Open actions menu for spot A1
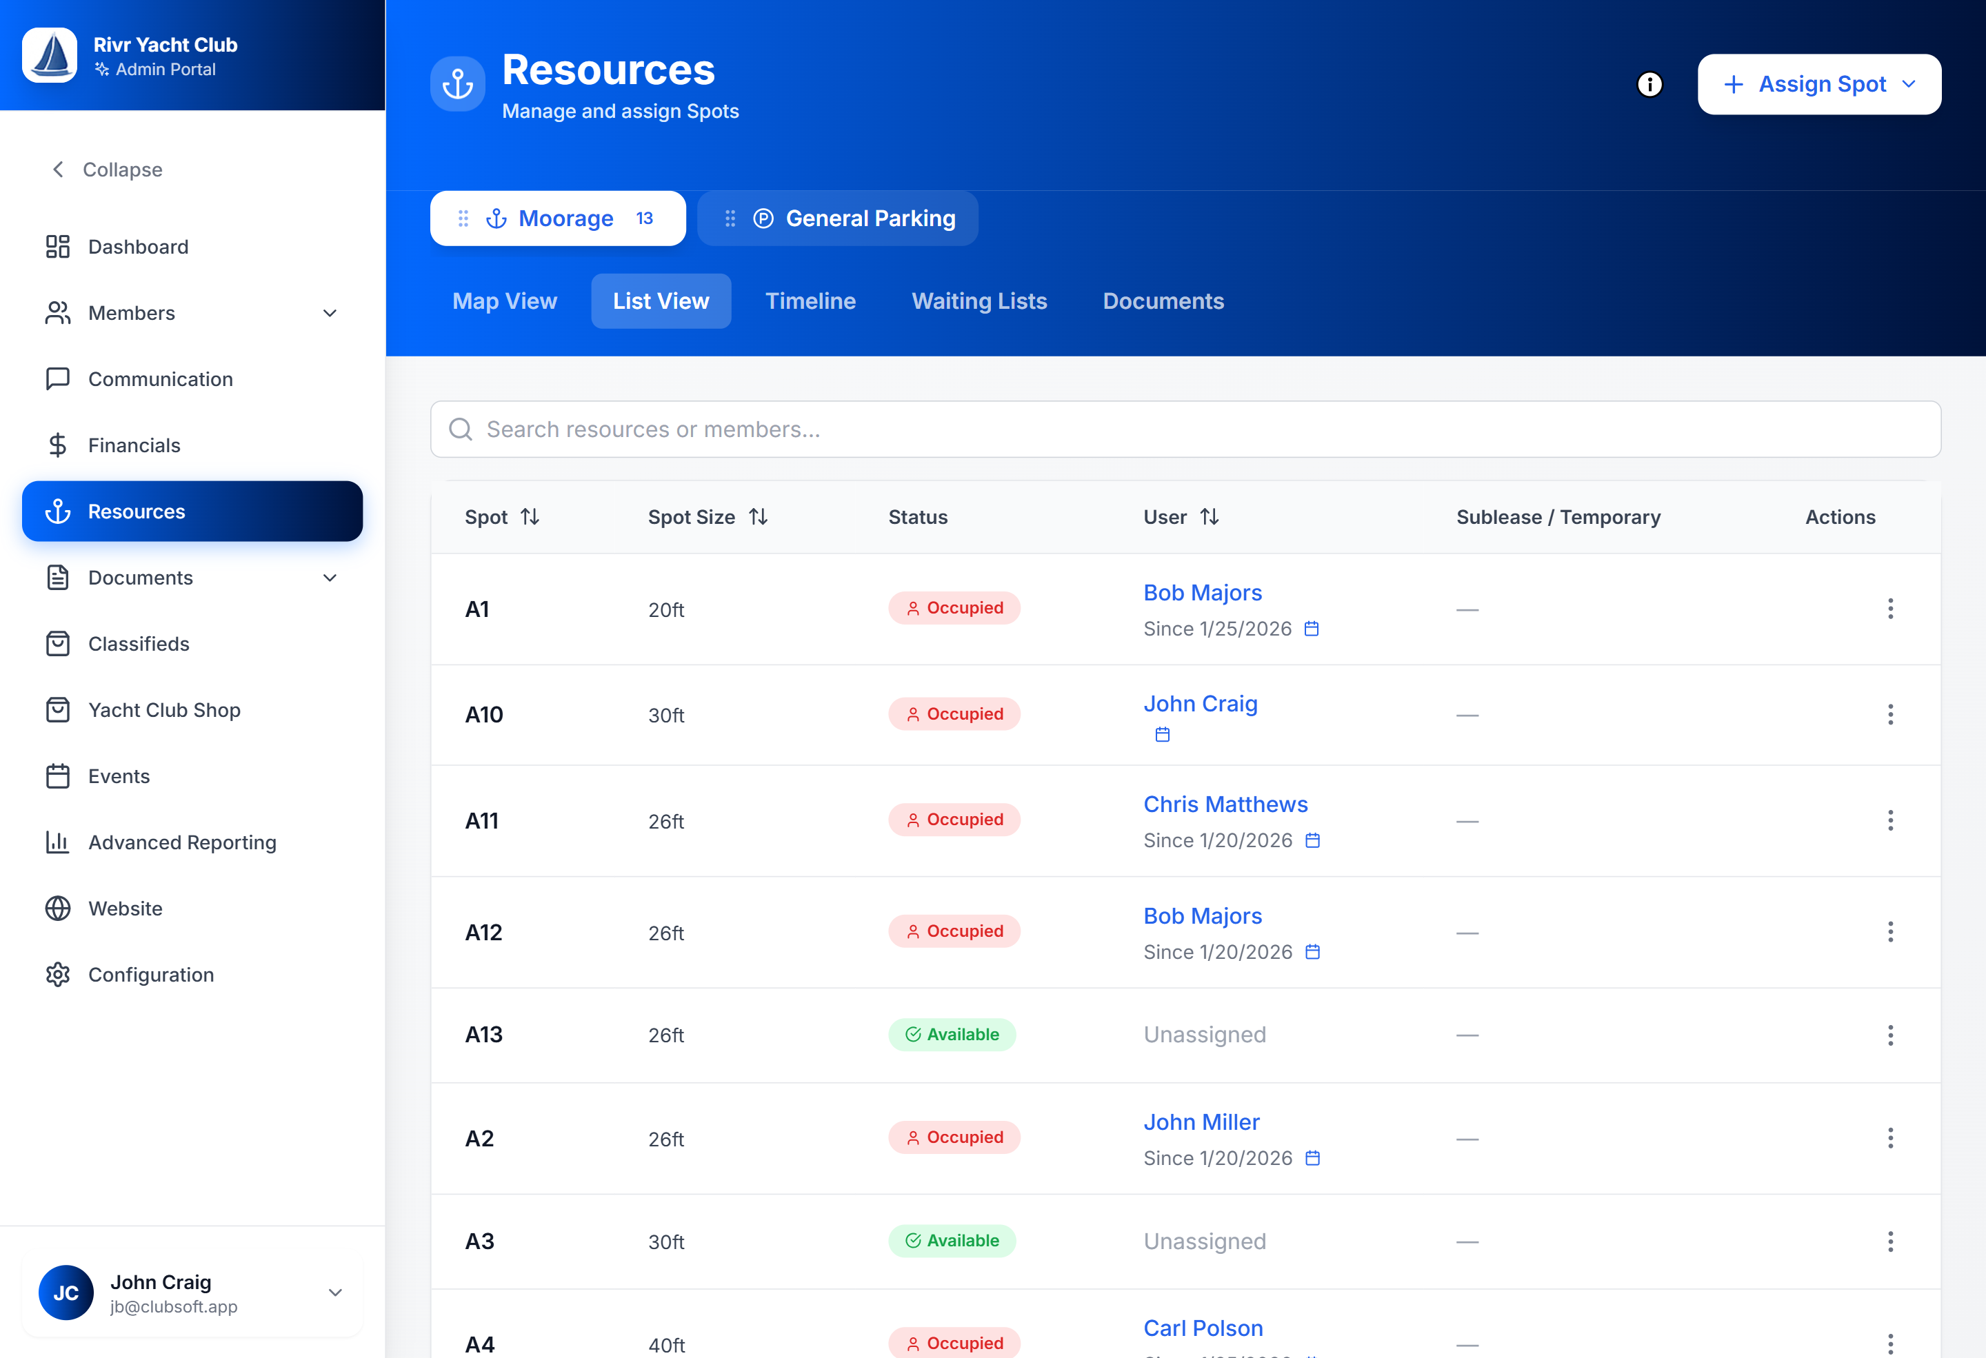 point(1889,609)
